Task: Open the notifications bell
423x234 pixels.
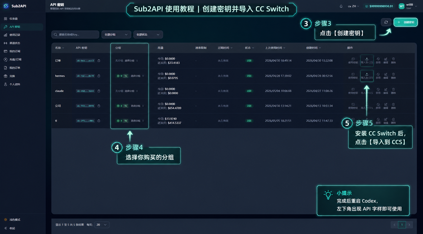Action: 341,6
